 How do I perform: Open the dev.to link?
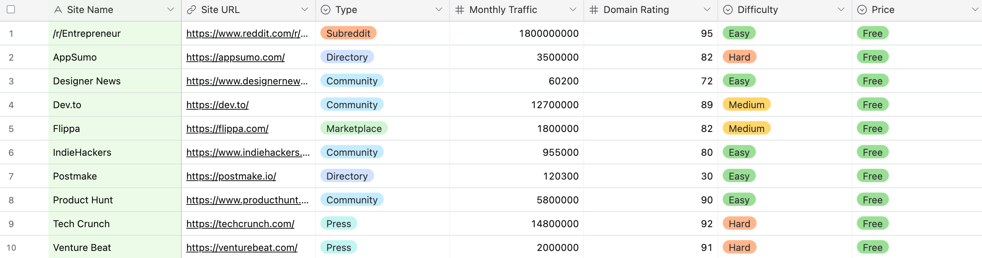coord(217,105)
